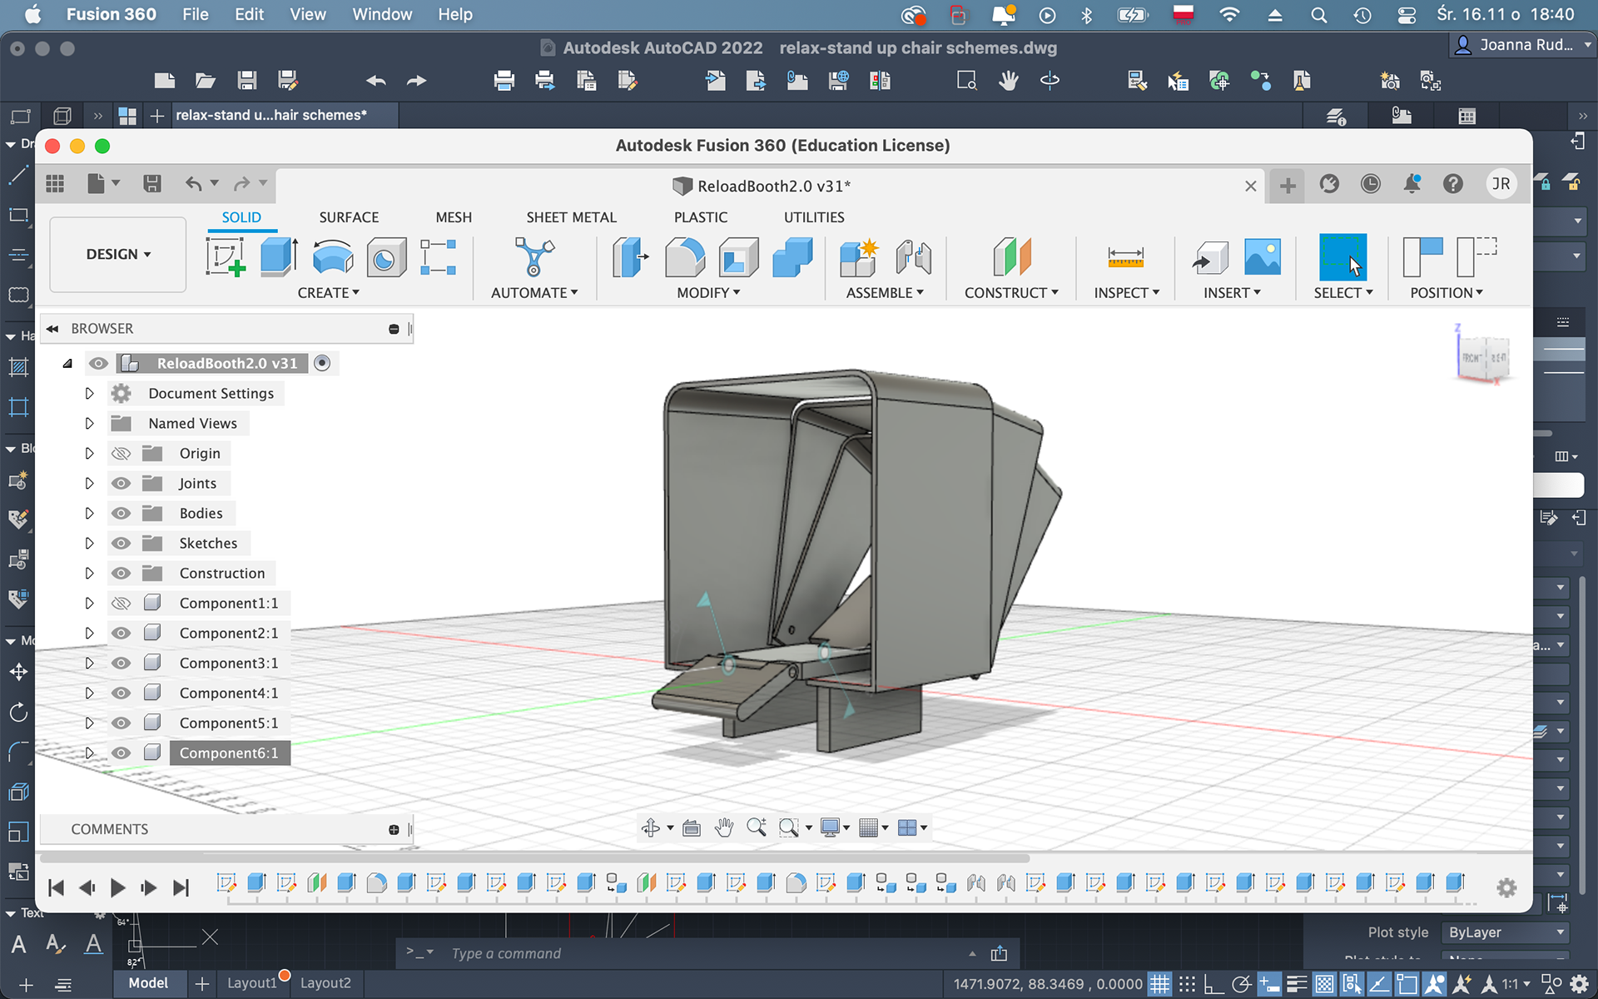
Task: Select the Fillet tool in Modify
Action: [x=684, y=256]
